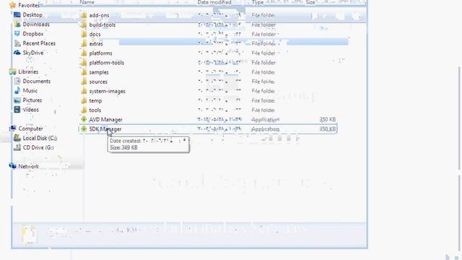Click the platform-tools folder icon
Viewport: 462px width, 260px height.
click(84, 63)
